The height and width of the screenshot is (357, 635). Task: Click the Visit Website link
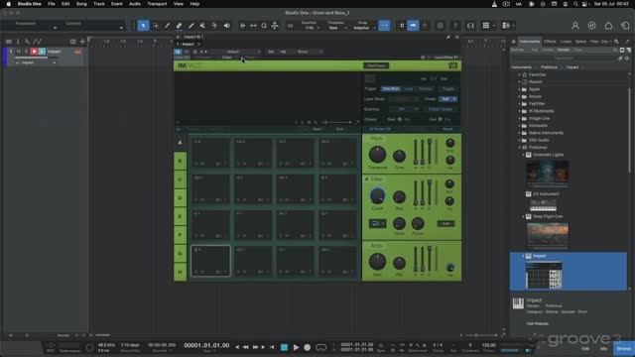coord(538,324)
